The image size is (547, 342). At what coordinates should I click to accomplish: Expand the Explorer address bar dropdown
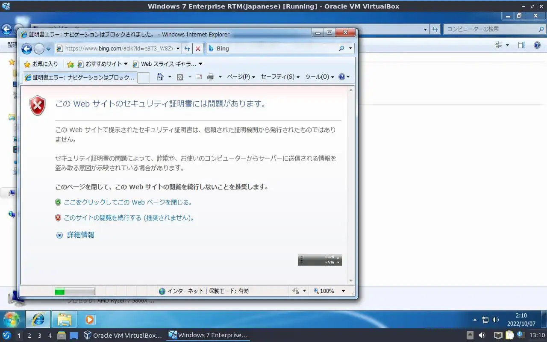click(425, 29)
